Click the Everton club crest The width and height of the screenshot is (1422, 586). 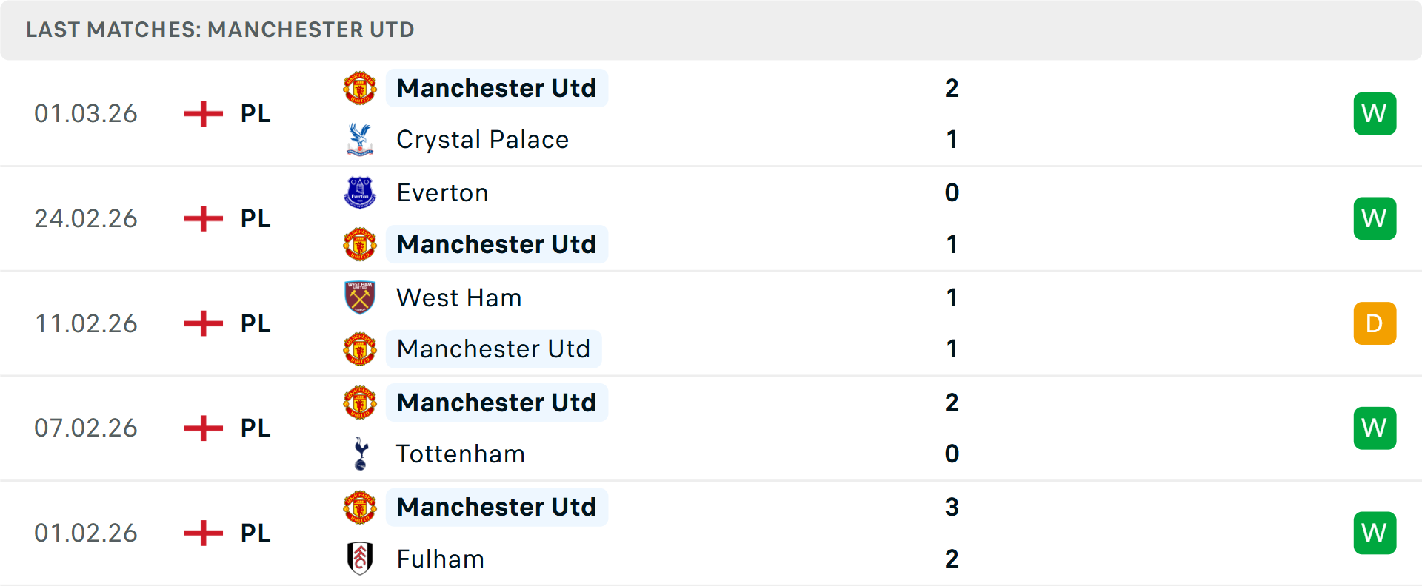click(360, 192)
